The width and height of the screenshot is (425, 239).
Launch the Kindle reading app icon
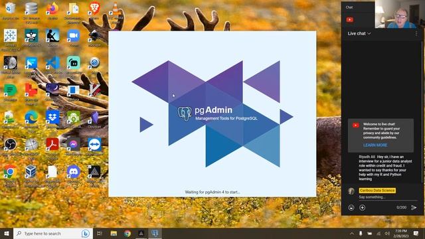(x=52, y=36)
